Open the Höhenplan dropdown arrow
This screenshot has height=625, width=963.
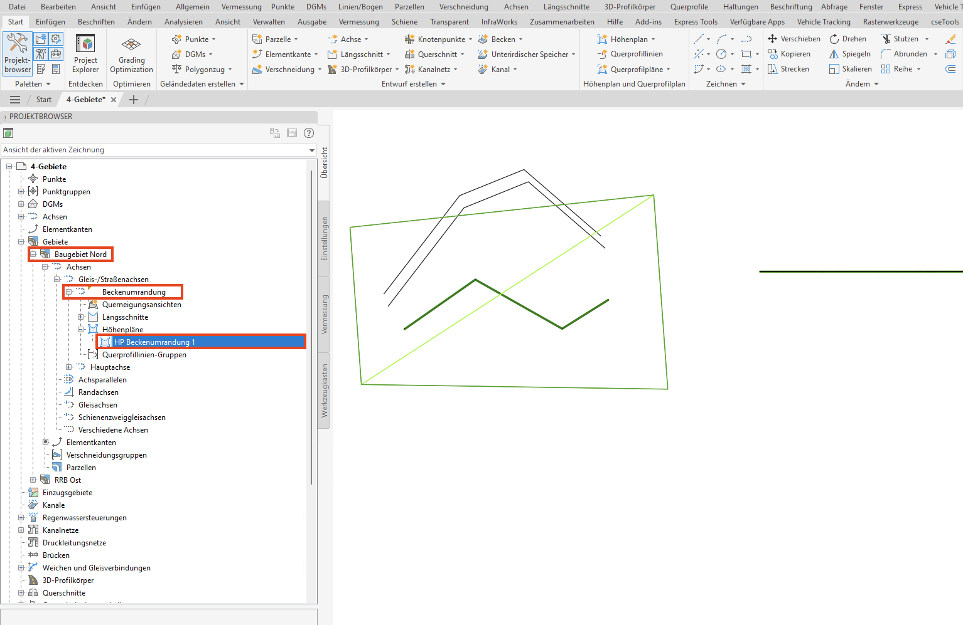pos(653,39)
